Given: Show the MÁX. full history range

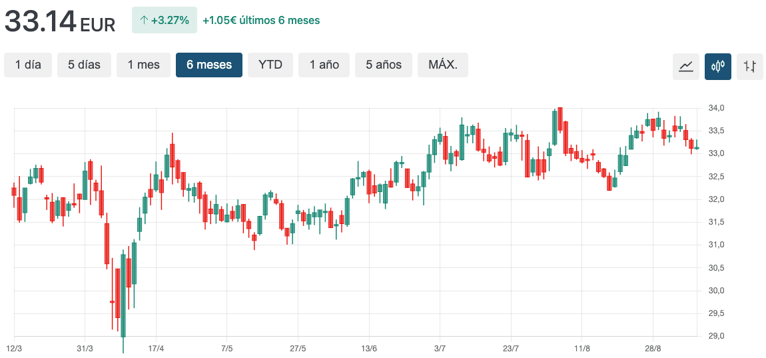Looking at the screenshot, I should coord(443,65).
